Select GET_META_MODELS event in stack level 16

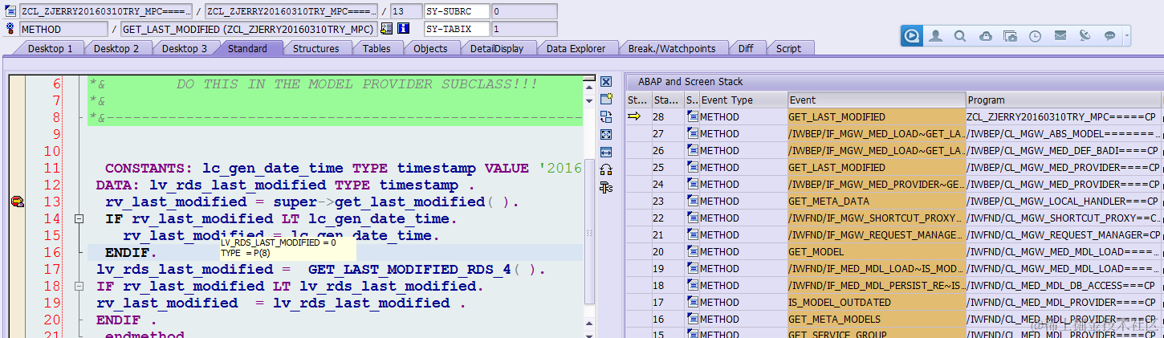877,319
